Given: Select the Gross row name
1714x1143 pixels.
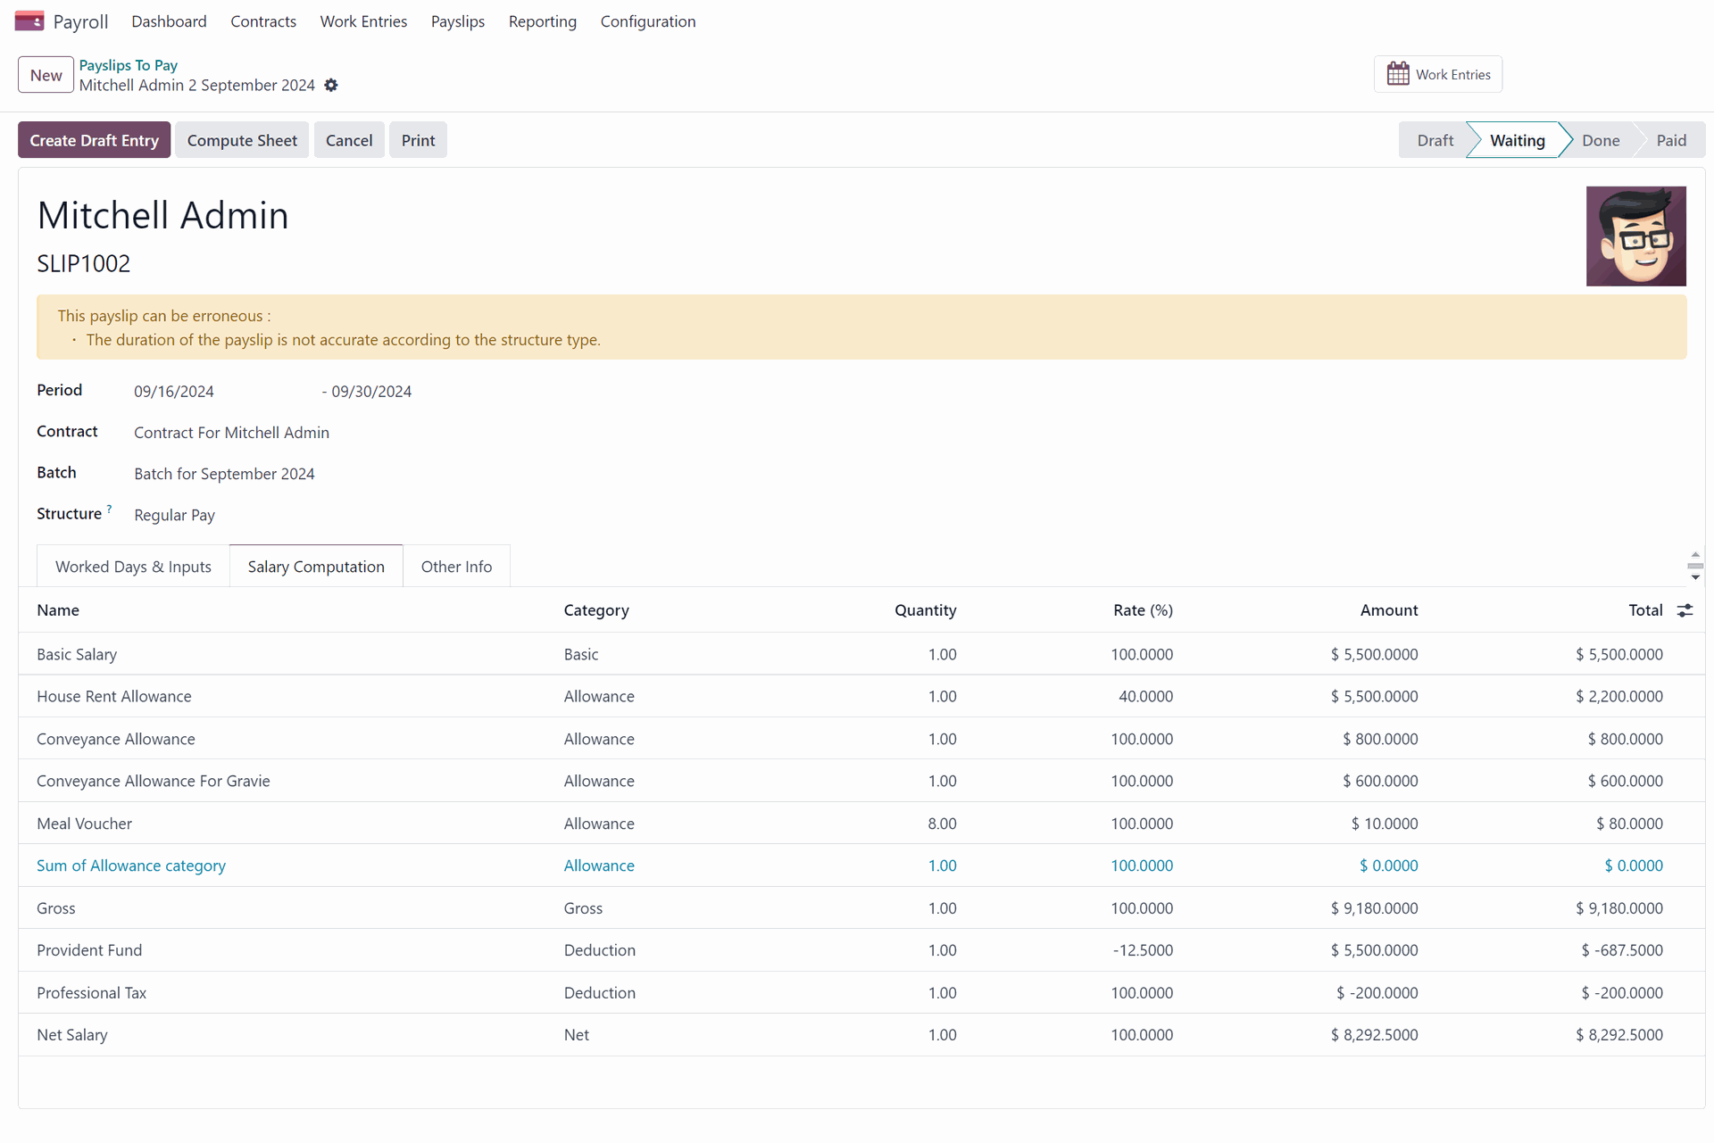Looking at the screenshot, I should (x=56, y=908).
